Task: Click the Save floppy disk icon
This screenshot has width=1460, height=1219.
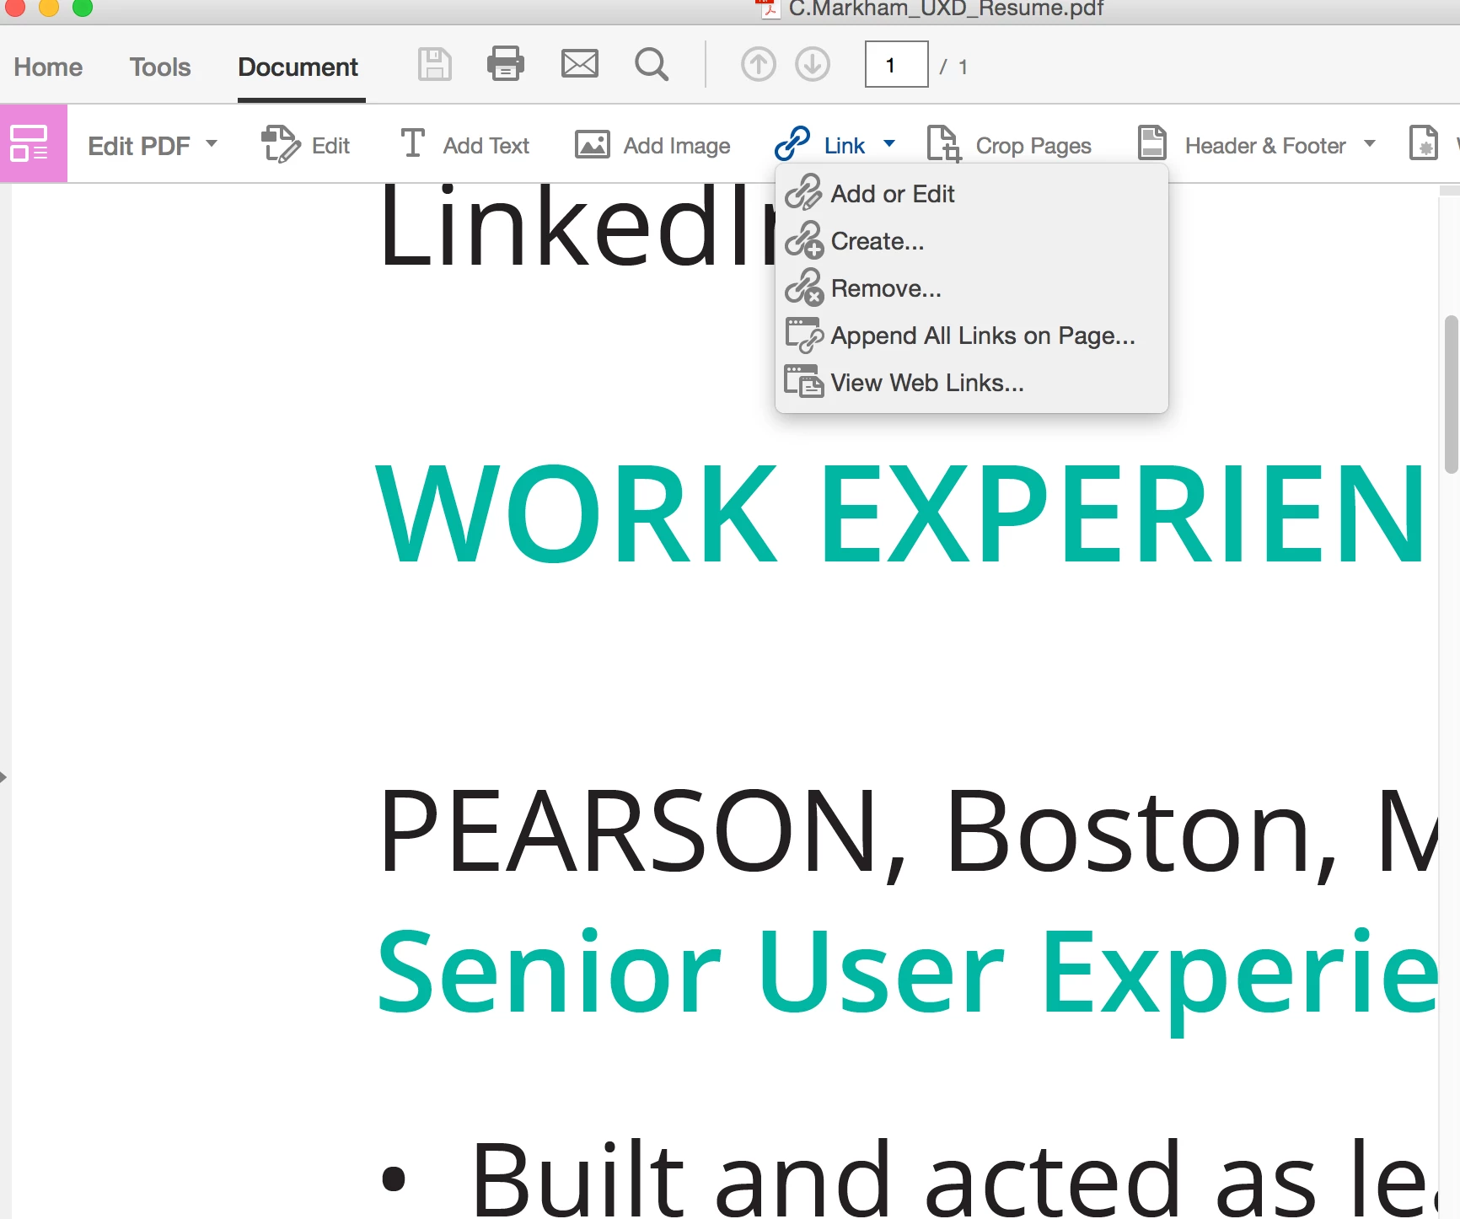Action: (435, 65)
